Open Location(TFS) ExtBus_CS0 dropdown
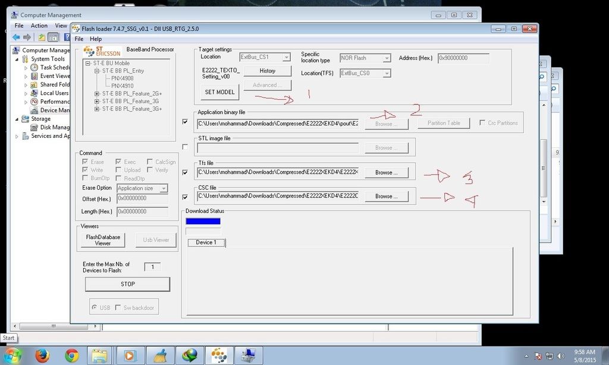 point(387,73)
